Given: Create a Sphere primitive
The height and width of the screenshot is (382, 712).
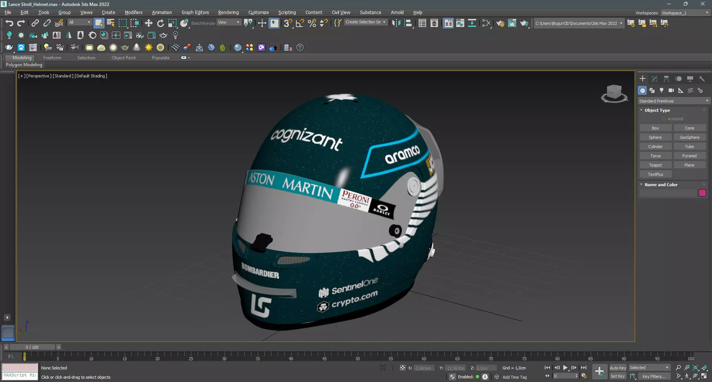Looking at the screenshot, I should tap(655, 137).
